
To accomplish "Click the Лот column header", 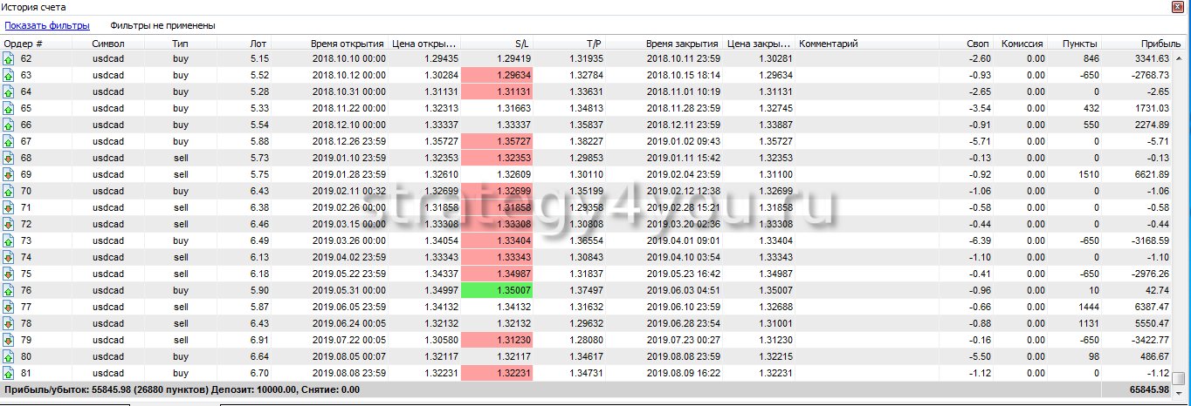I will click(x=258, y=43).
